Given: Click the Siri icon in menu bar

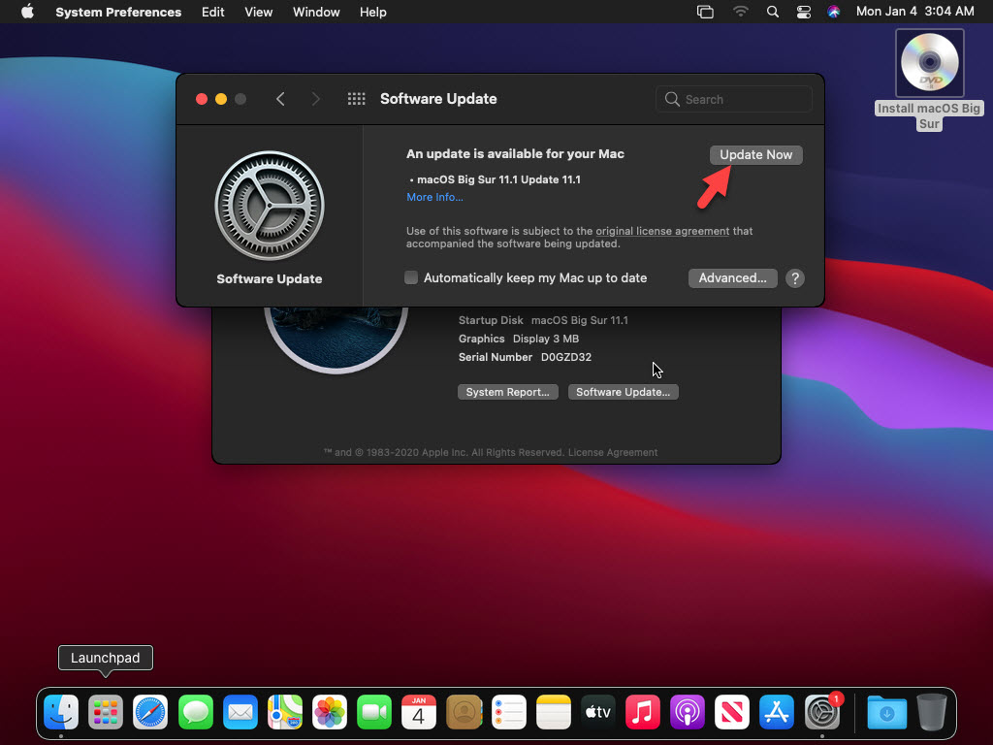Looking at the screenshot, I should 833,12.
